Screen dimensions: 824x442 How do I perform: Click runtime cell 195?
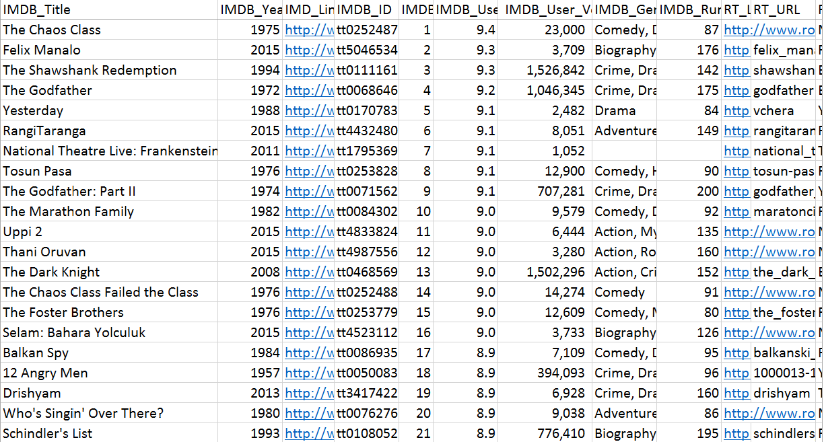tap(690, 433)
